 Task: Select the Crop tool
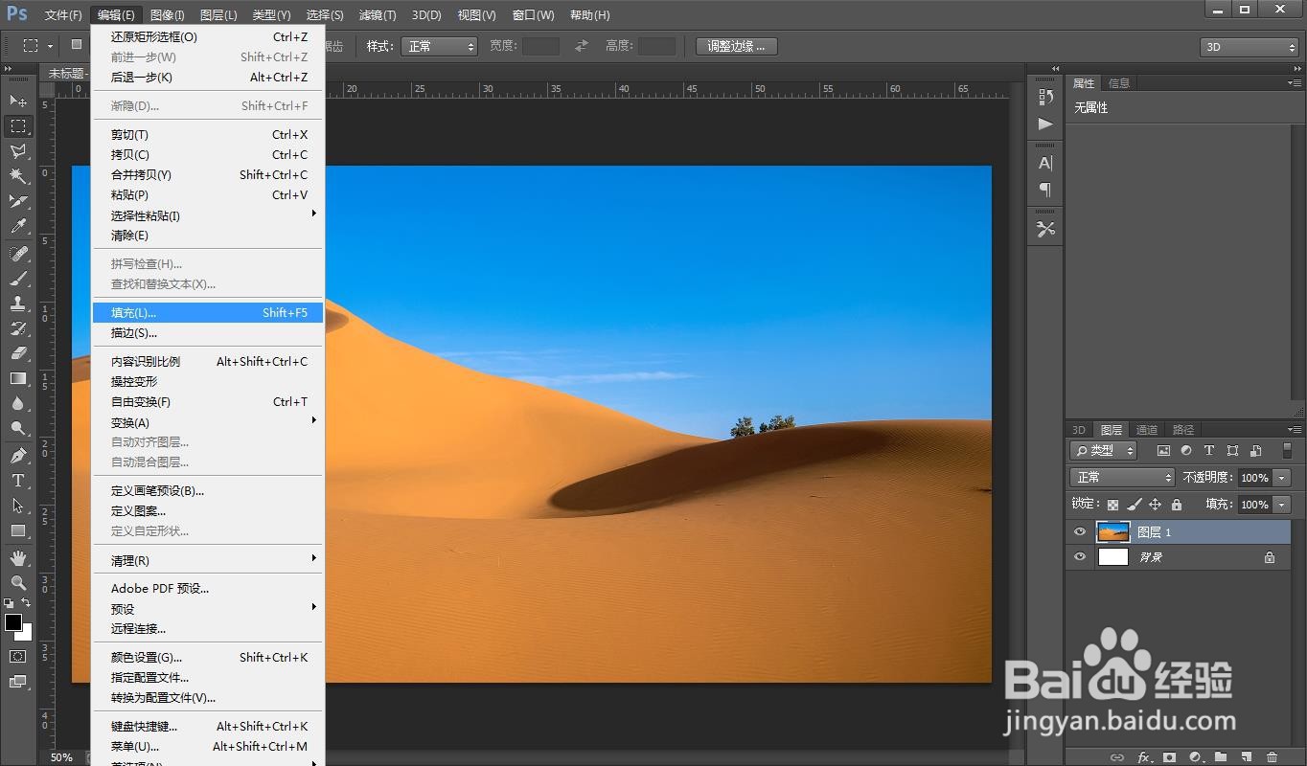tap(17, 202)
